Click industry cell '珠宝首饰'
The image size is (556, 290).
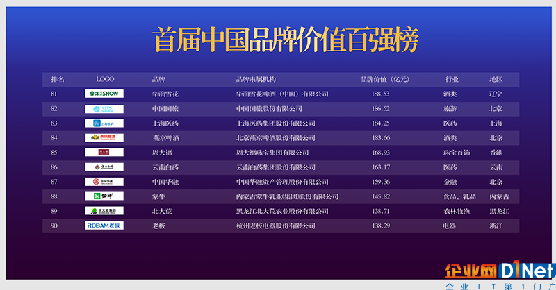click(457, 153)
